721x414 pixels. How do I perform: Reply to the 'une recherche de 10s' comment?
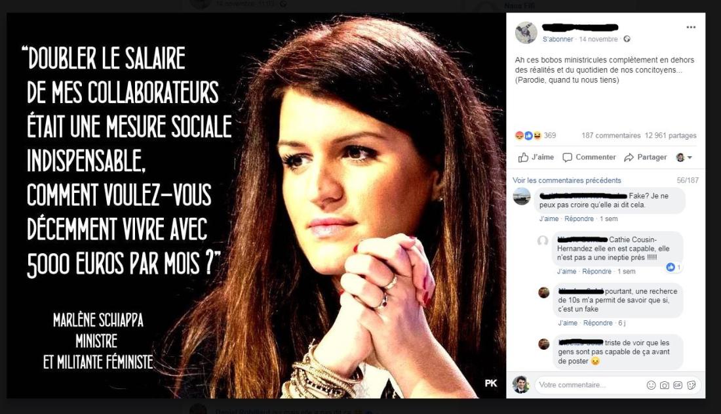[598, 323]
